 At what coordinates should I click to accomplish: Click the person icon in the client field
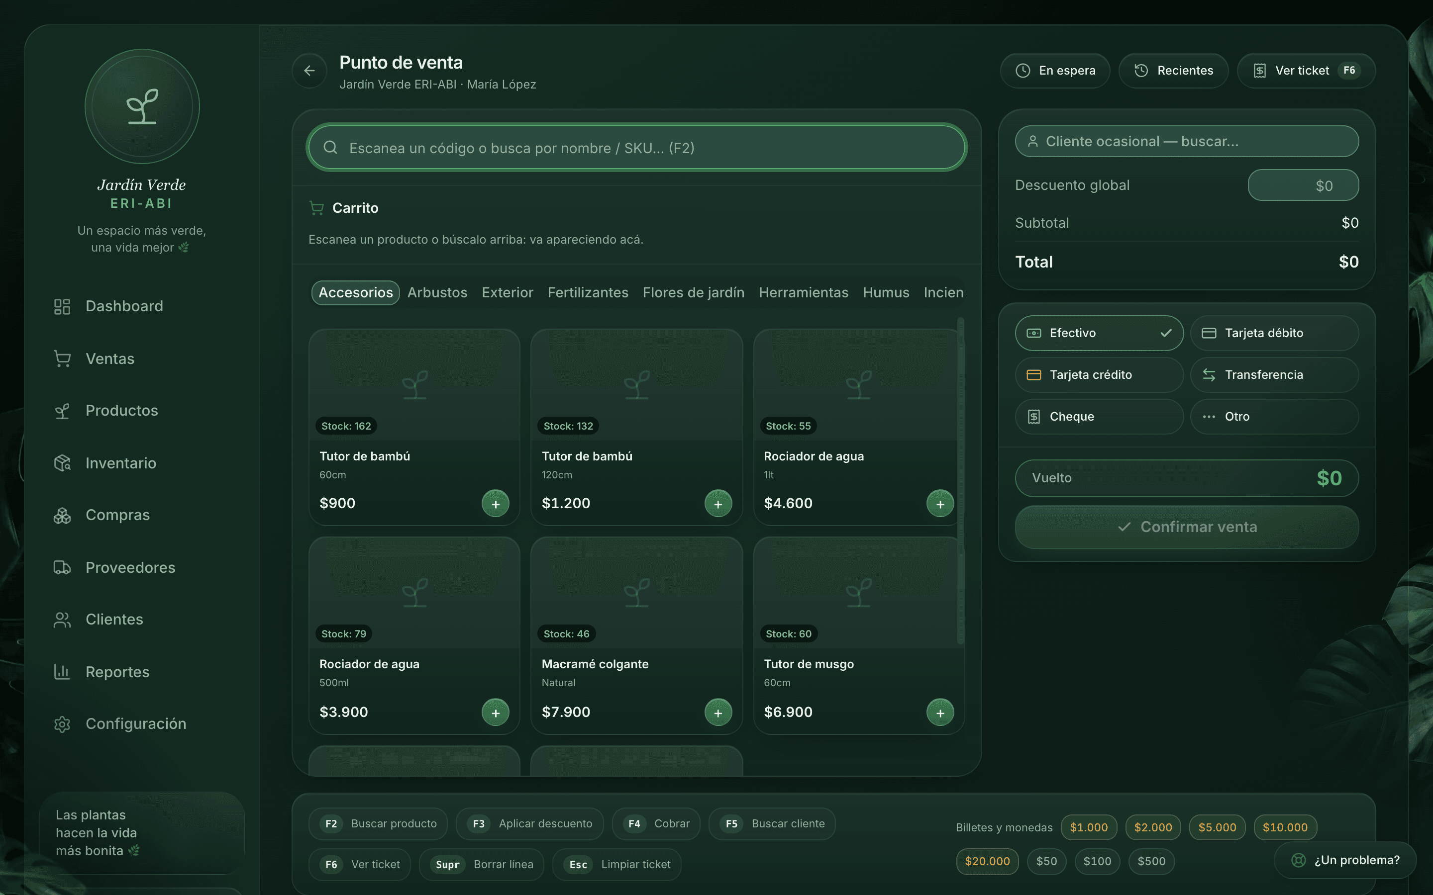[x=1033, y=142]
